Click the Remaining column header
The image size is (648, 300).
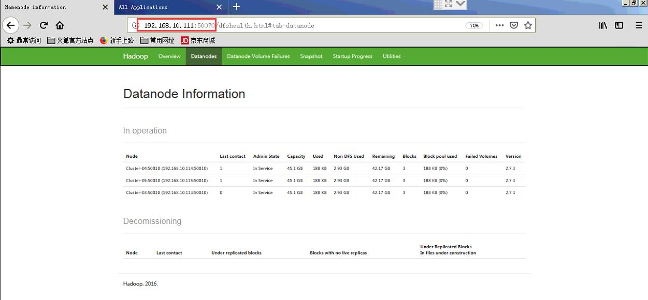(383, 156)
